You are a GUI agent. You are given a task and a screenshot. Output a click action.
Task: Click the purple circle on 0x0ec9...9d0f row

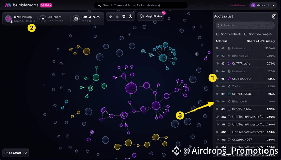(x=229, y=79)
